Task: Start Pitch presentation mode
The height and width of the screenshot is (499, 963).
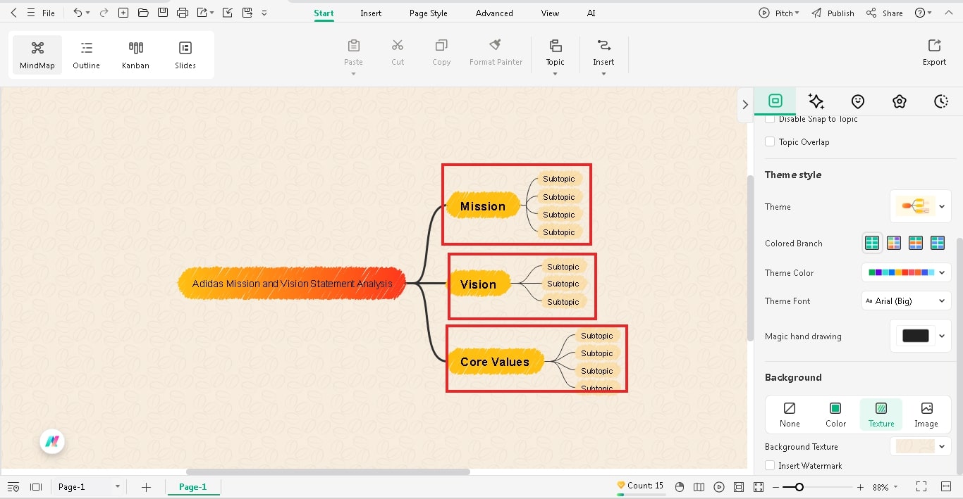Action: 779,13
